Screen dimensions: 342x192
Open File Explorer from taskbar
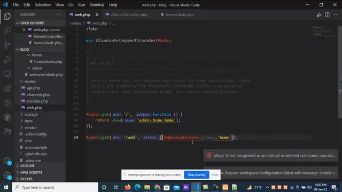coord(147,187)
